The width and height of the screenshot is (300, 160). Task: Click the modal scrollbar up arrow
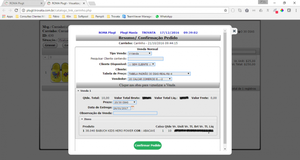pyautogui.click(x=225, y=31)
